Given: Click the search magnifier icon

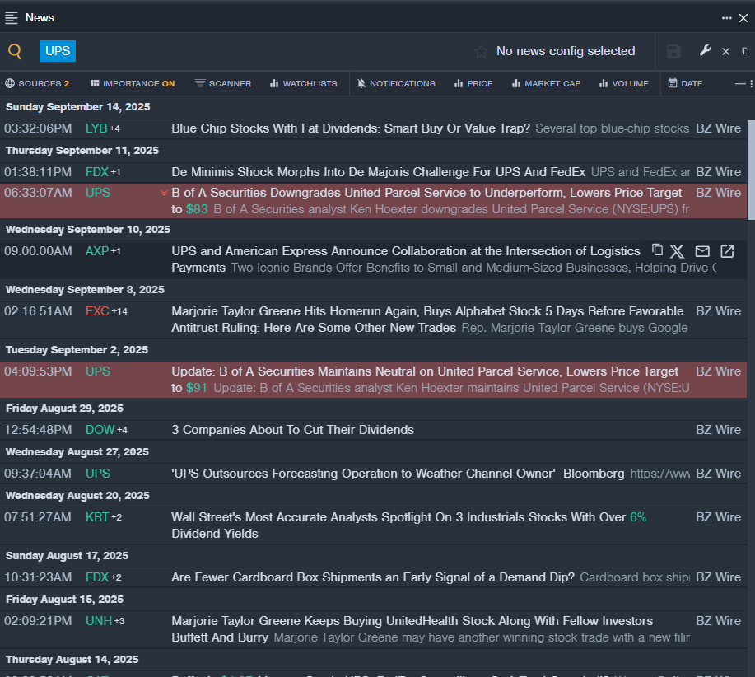Looking at the screenshot, I should [x=15, y=51].
